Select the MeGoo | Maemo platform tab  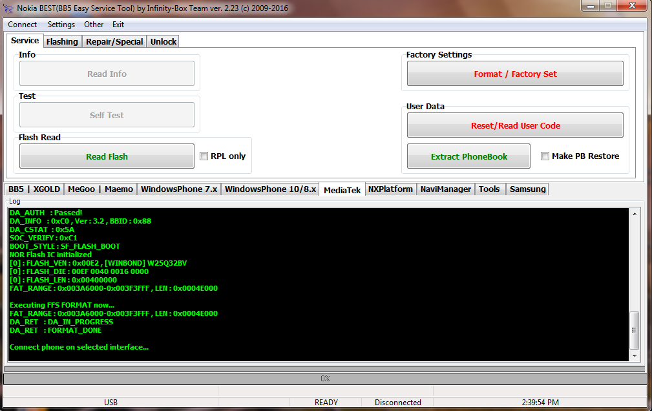[100, 189]
